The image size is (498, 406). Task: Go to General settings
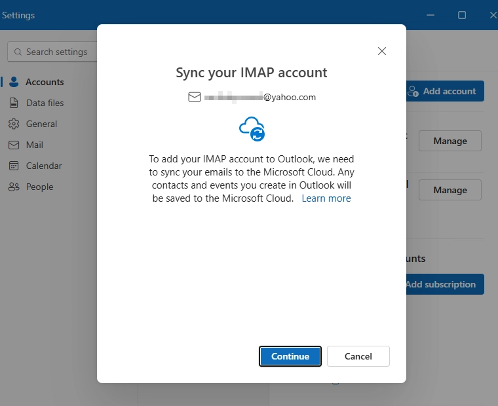tap(41, 124)
